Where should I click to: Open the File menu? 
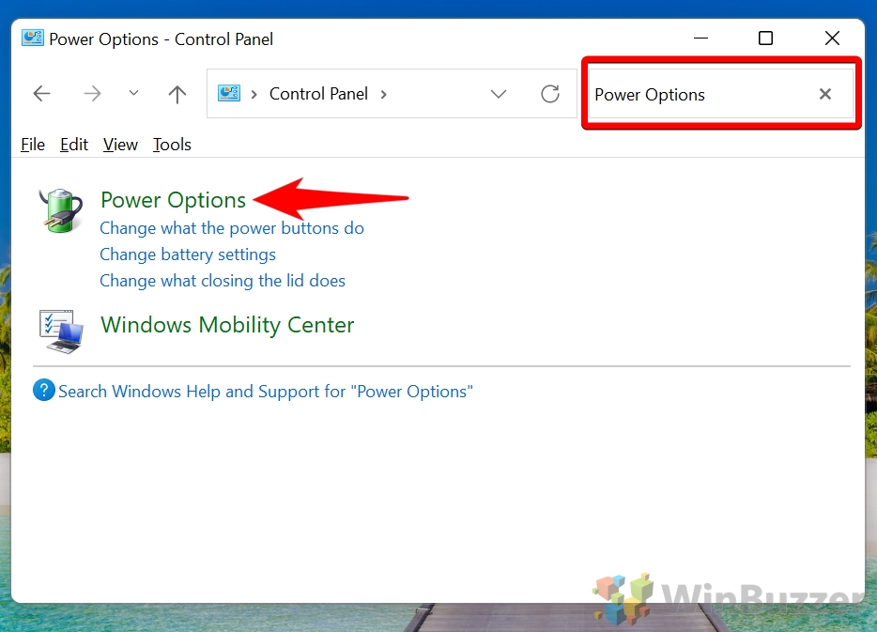pyautogui.click(x=33, y=145)
